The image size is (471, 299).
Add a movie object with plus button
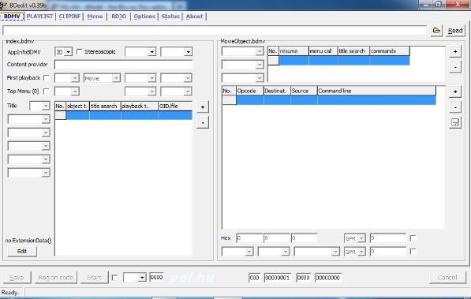[x=455, y=51]
